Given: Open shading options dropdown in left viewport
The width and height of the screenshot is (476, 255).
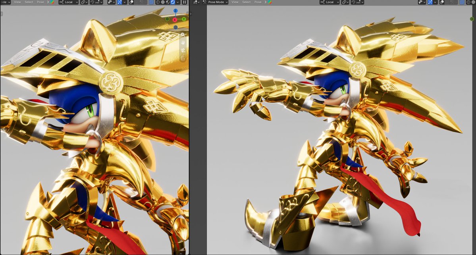Looking at the screenshot, I should [x=178, y=2].
